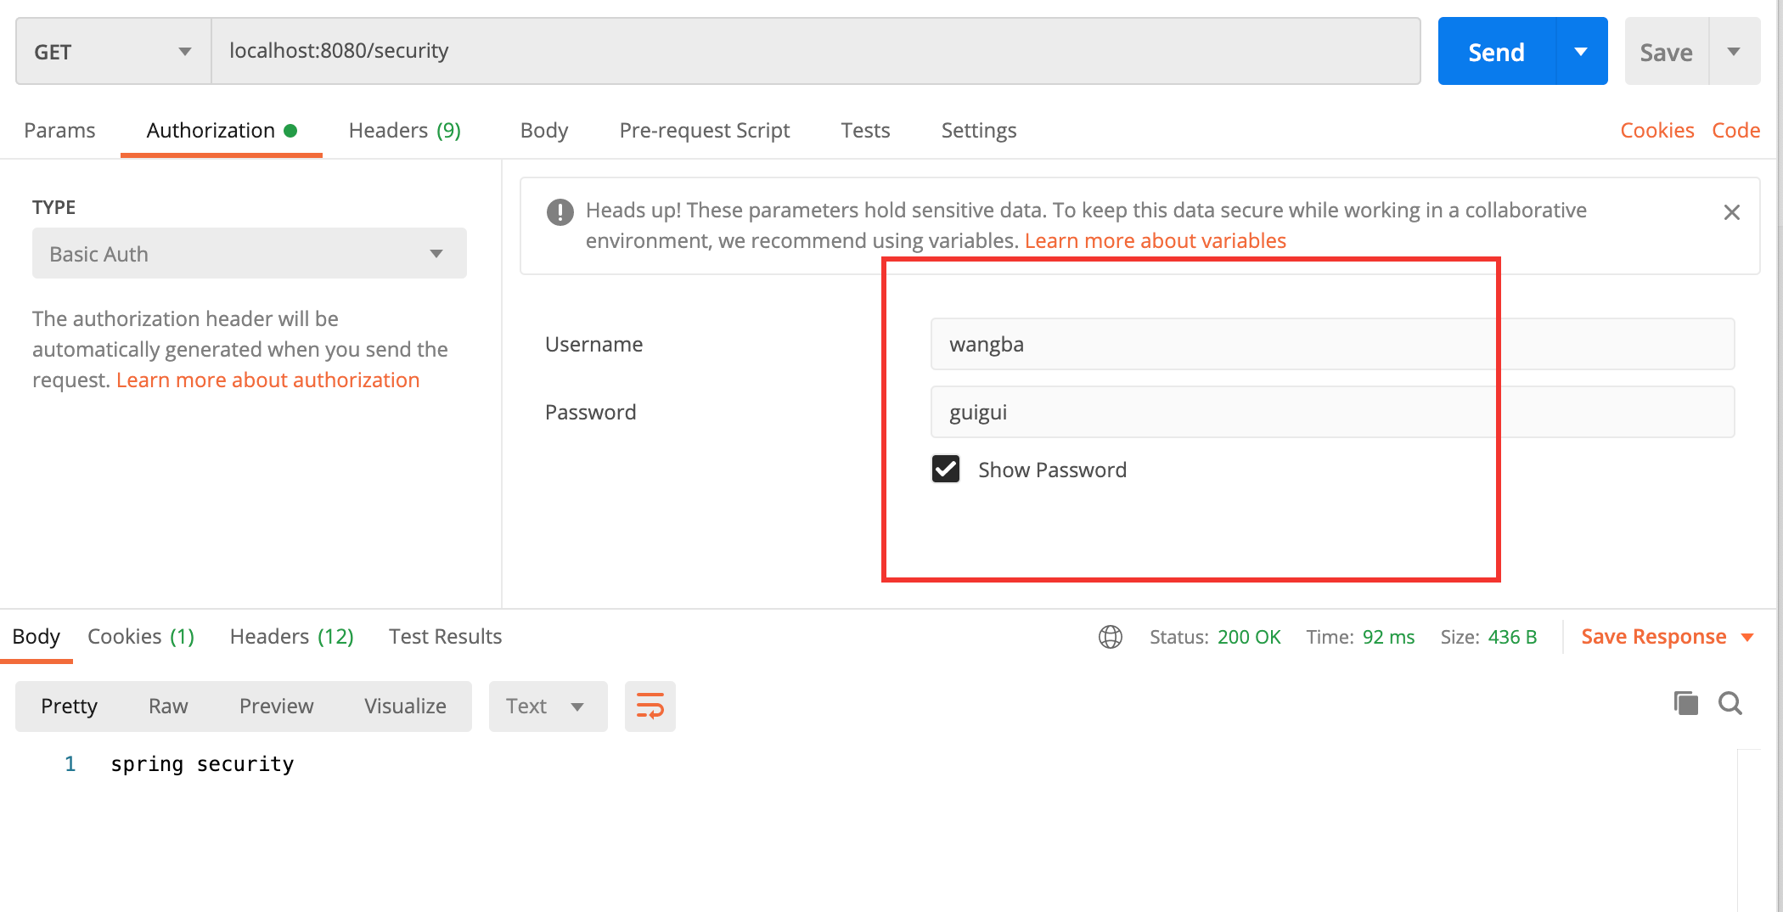This screenshot has height=912, width=1783.
Task: Click the request URL field
Action: coord(815,51)
